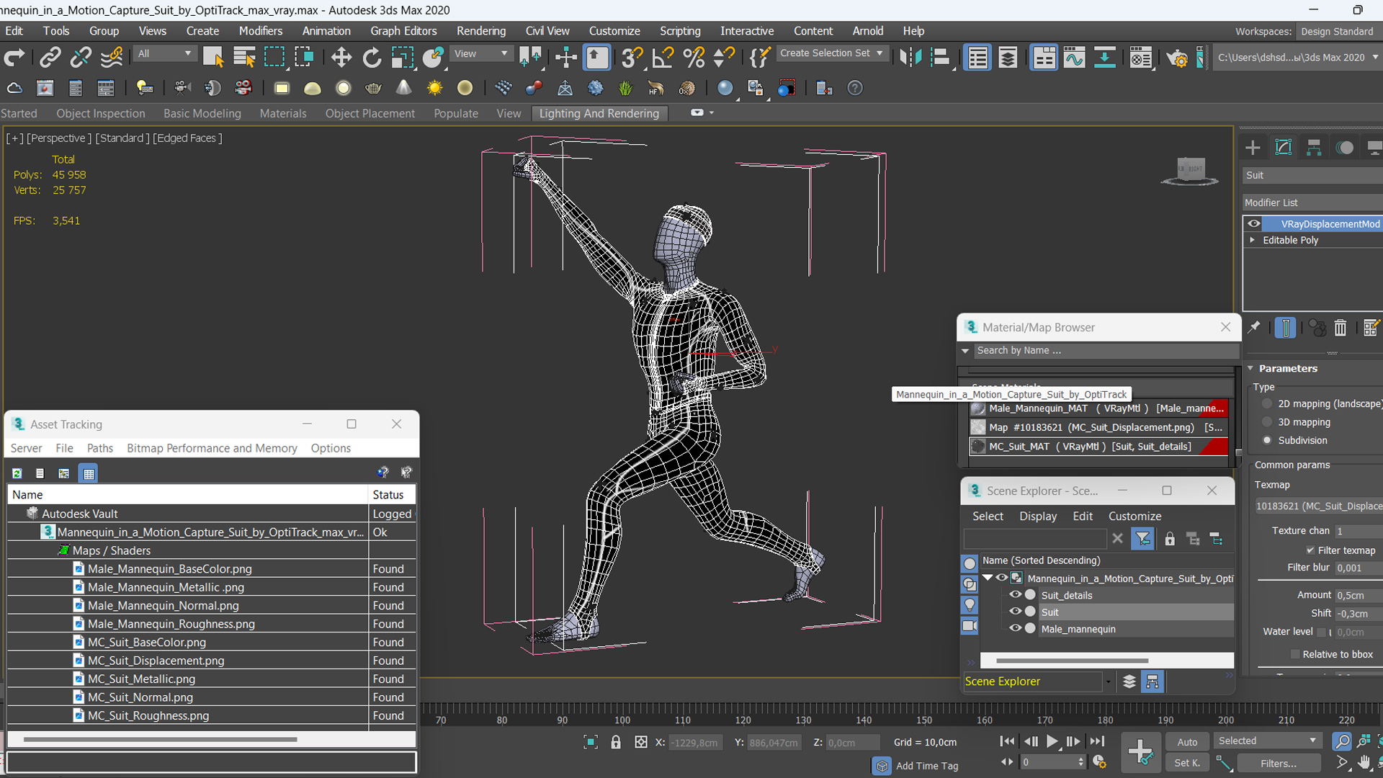Select Subdivision radio button

pyautogui.click(x=1268, y=440)
